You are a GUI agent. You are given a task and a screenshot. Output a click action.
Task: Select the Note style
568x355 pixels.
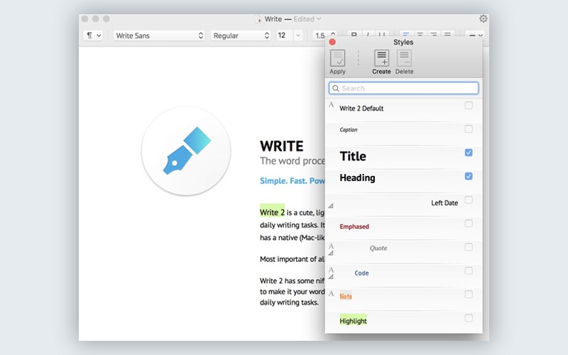click(403, 299)
